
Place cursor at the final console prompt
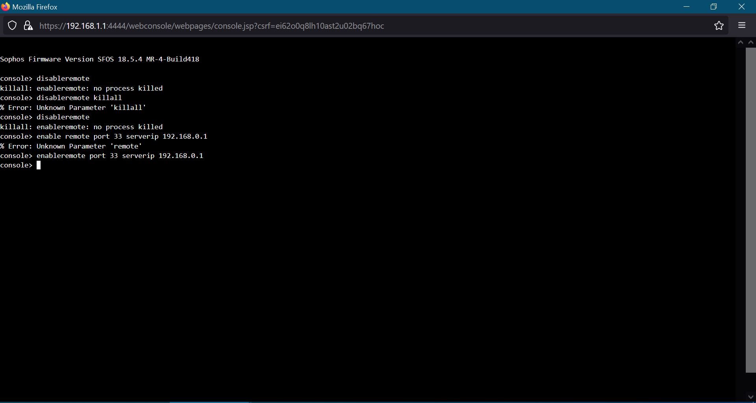39,166
